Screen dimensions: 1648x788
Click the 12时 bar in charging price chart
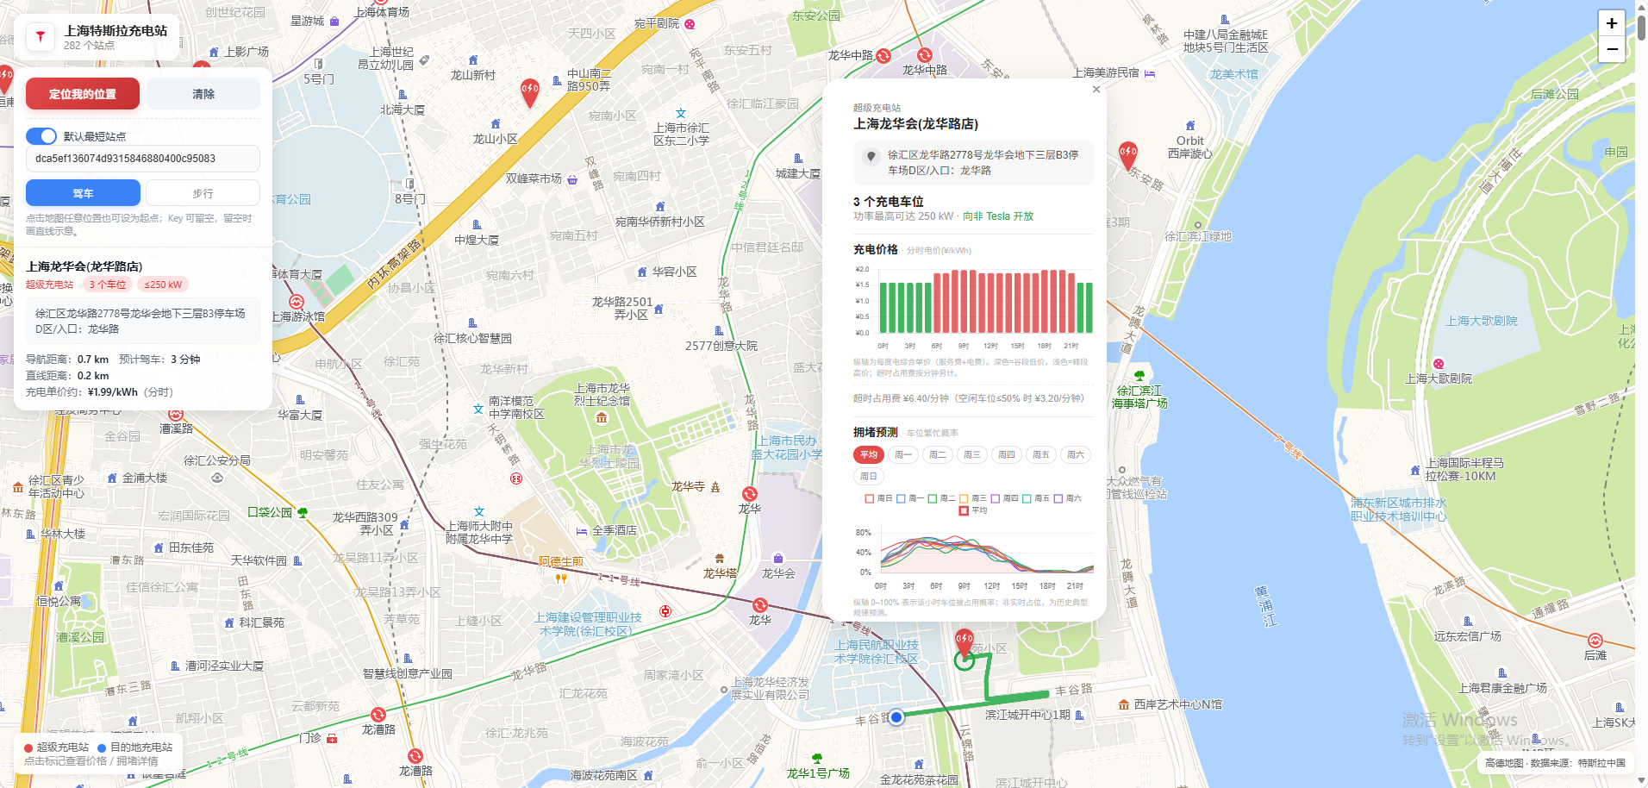pos(991,303)
